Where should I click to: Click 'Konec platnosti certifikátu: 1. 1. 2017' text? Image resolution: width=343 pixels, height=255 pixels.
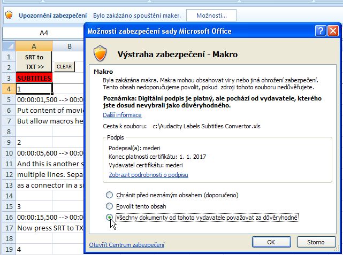(x=157, y=157)
